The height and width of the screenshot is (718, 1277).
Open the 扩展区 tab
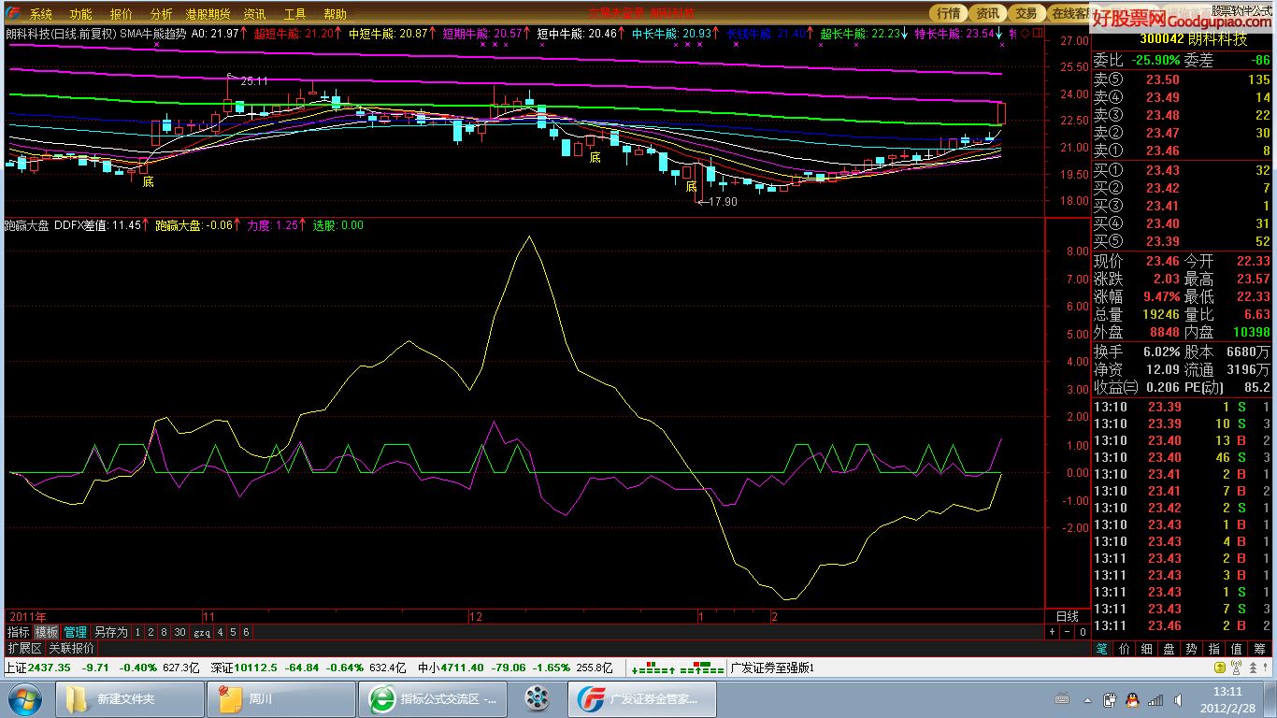(24, 648)
